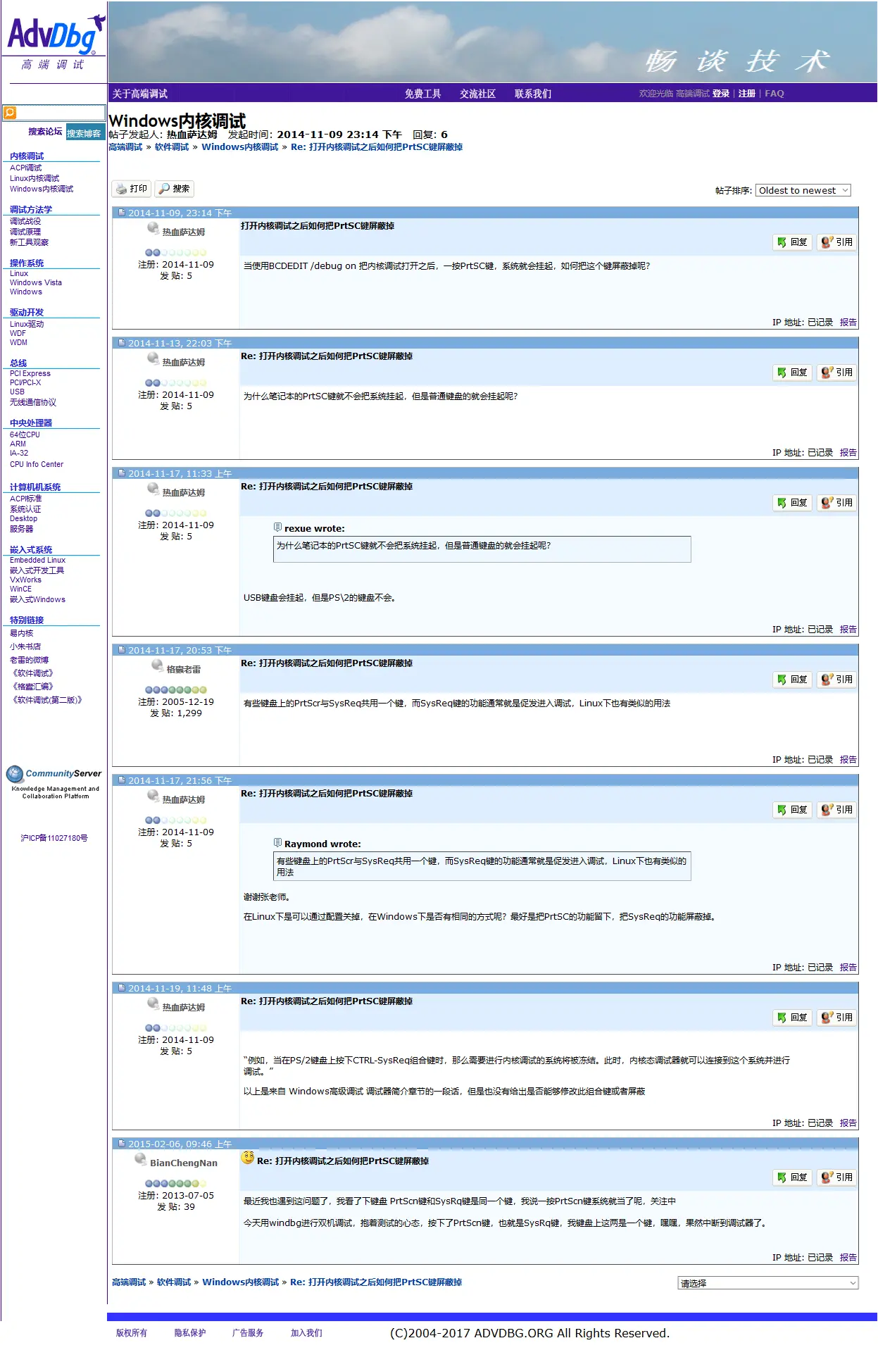Open 关于高端调试 in the nav bar
The height and width of the screenshot is (1350, 878).
point(140,94)
